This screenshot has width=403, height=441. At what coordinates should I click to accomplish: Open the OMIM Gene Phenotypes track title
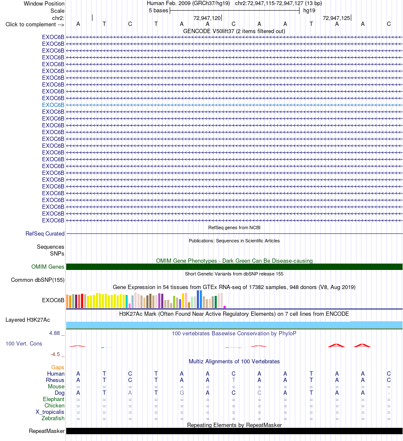(x=234, y=261)
